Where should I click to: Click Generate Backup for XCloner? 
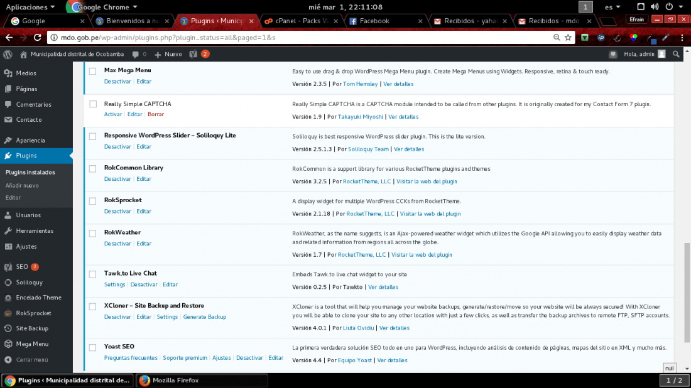click(205, 316)
